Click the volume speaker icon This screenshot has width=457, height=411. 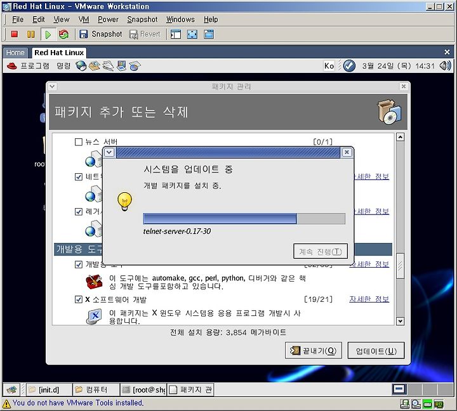pyautogui.click(x=445, y=66)
